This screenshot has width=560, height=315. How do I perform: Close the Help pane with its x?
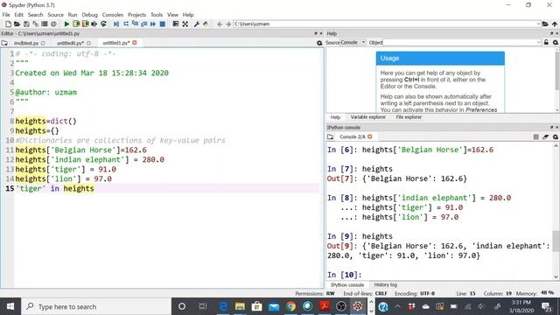coord(557,33)
